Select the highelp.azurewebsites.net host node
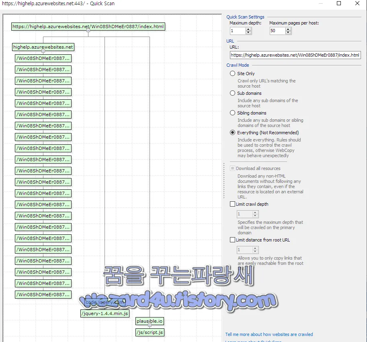Screen dimensions: 367x342 coord(43,47)
